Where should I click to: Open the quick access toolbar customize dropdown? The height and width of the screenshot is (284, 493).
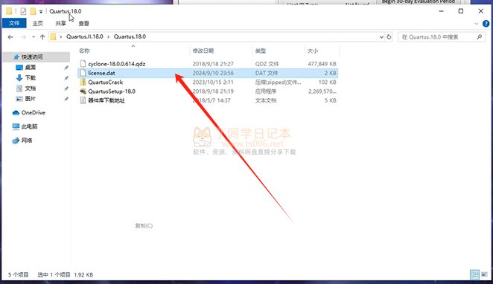(x=41, y=12)
